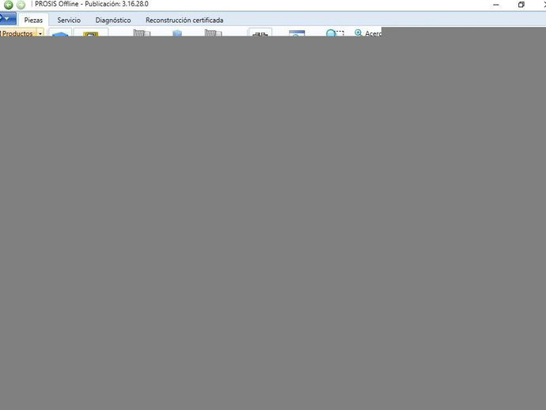
Task: Click the Acerca zoom-in magnifier icon
Action: [x=358, y=32]
